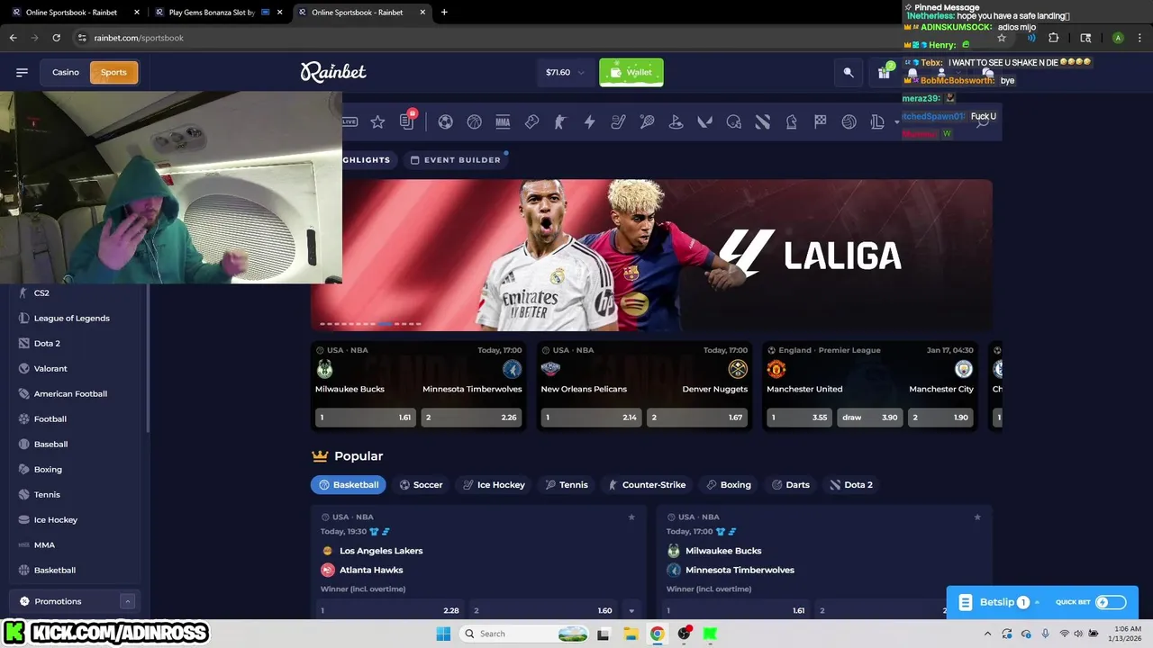Click the LALIGA promo banner

pyautogui.click(x=651, y=255)
